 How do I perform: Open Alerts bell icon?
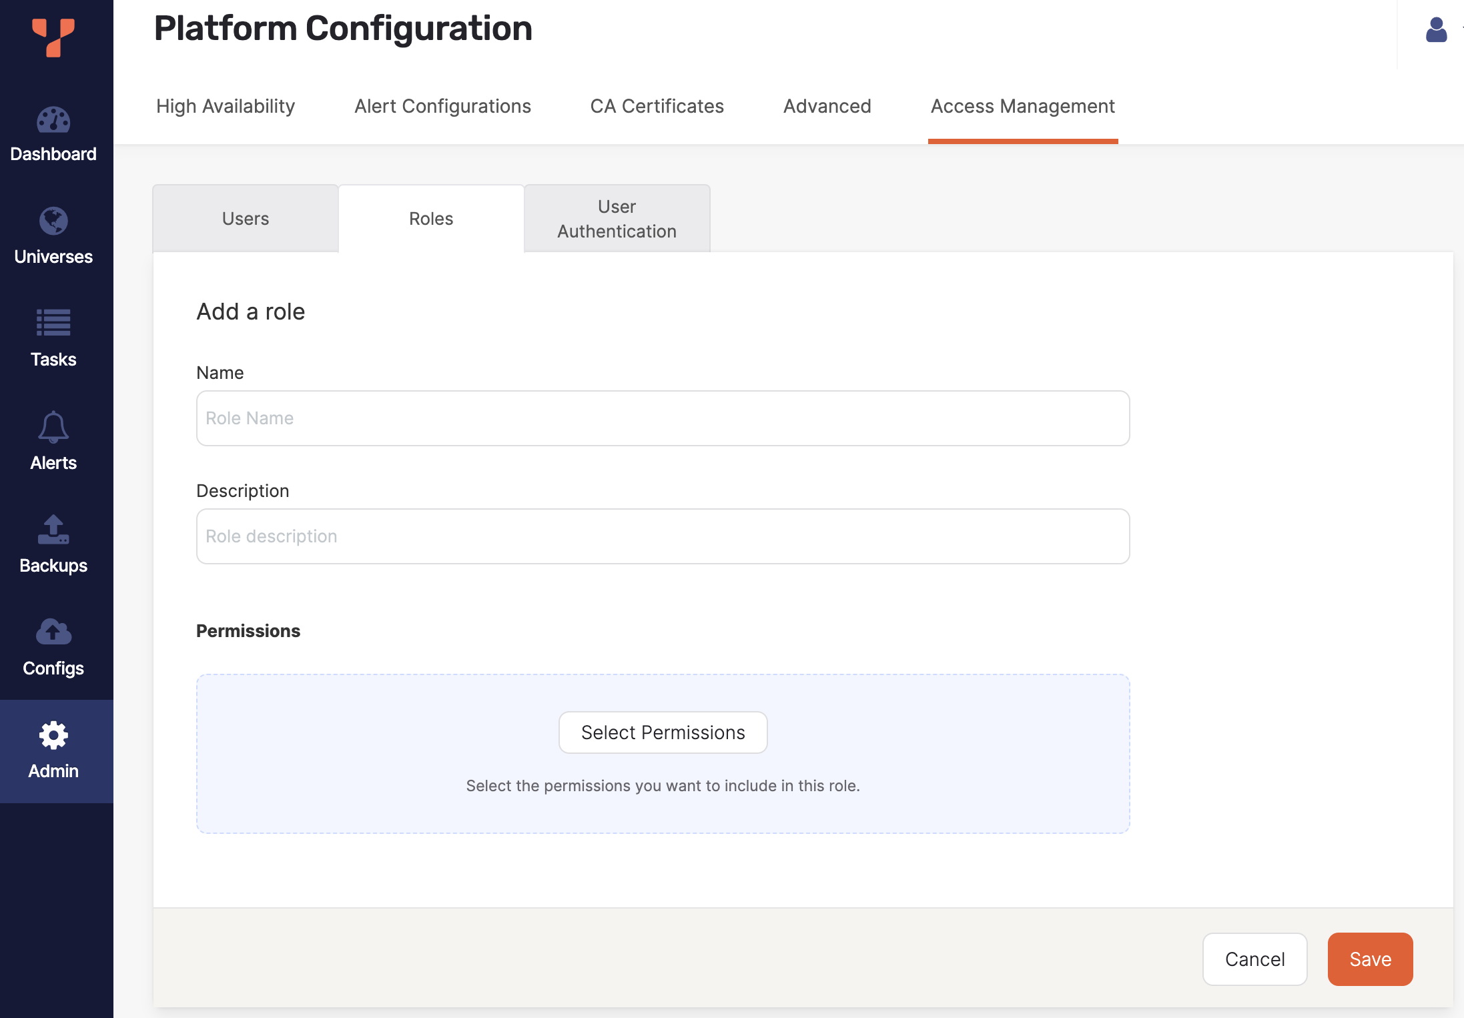click(53, 427)
